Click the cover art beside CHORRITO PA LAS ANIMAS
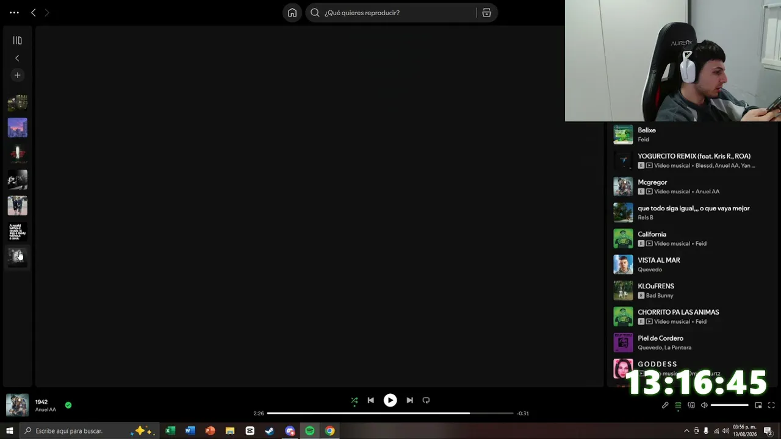The width and height of the screenshot is (781, 439). [623, 316]
